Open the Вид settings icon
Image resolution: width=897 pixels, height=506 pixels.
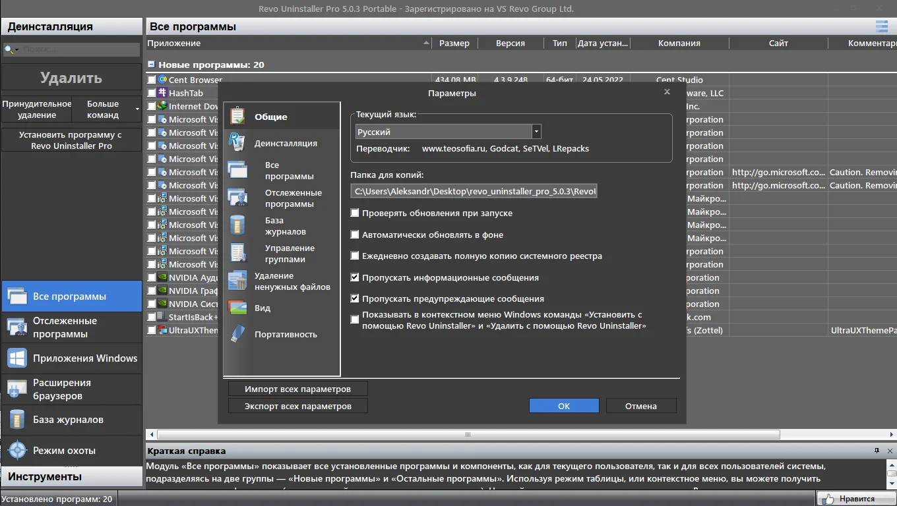[237, 308]
